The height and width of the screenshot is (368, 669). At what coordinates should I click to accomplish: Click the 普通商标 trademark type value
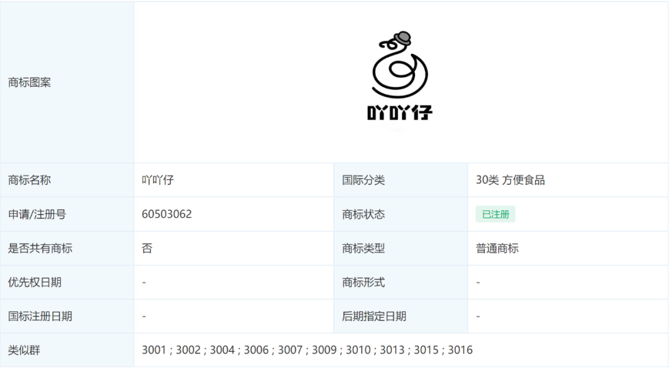point(497,248)
